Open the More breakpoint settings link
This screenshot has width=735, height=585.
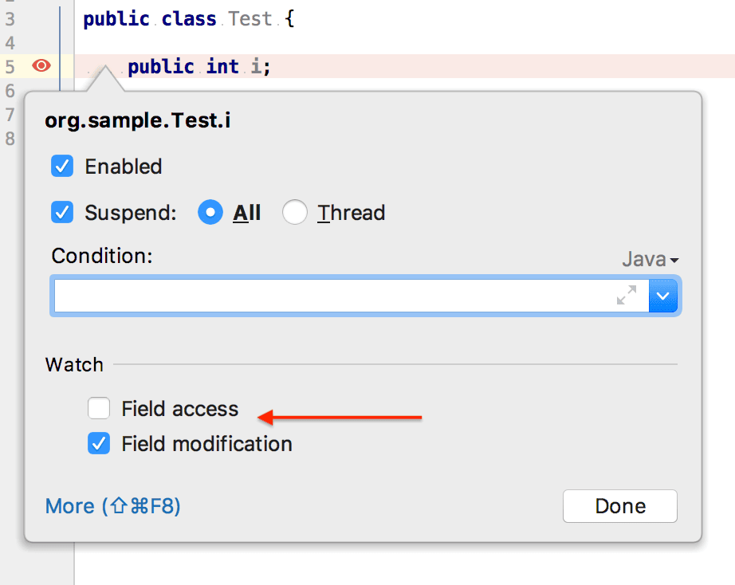point(113,506)
